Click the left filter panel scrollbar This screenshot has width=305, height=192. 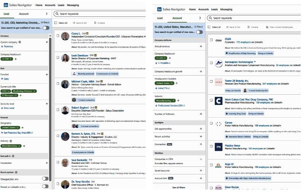50,109
